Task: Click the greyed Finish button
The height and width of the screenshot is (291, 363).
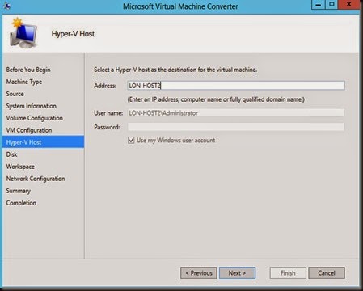Action: (288, 273)
